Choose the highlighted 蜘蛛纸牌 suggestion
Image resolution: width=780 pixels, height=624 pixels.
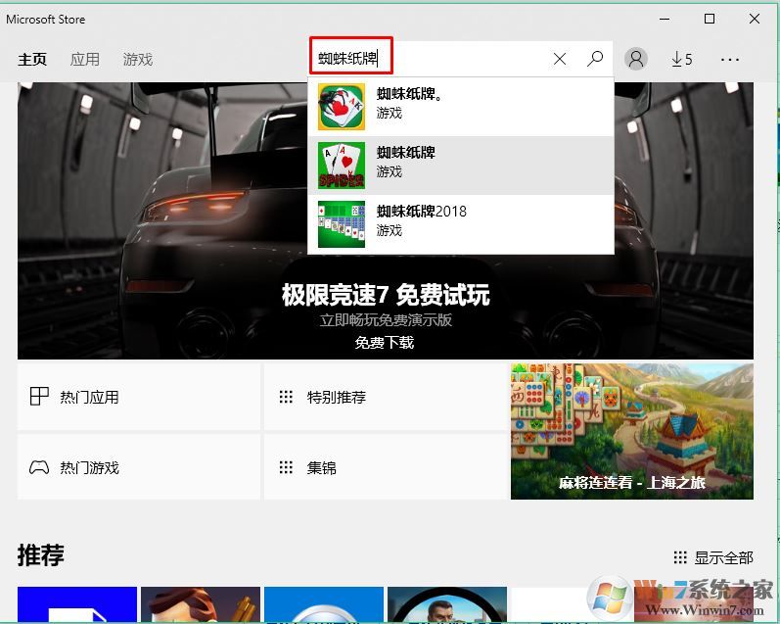tap(461, 166)
